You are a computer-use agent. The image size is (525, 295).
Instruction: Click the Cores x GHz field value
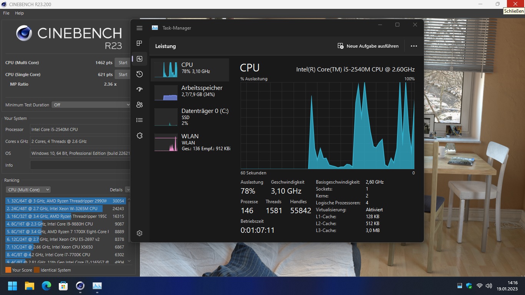[80, 141]
